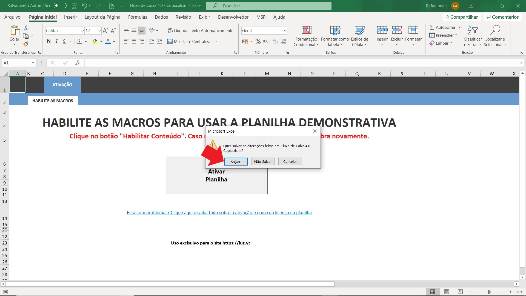
Task: Click Quebrar Texto Automaticamente
Action: pos(201,30)
